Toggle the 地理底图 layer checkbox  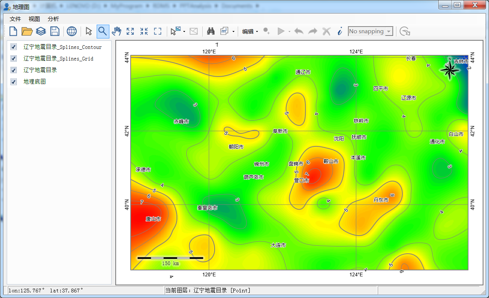14,82
